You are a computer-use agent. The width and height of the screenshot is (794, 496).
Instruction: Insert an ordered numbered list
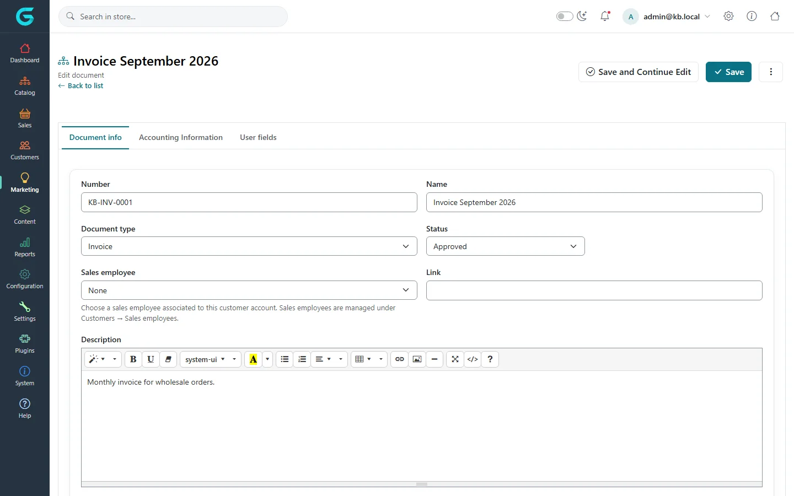click(x=302, y=359)
